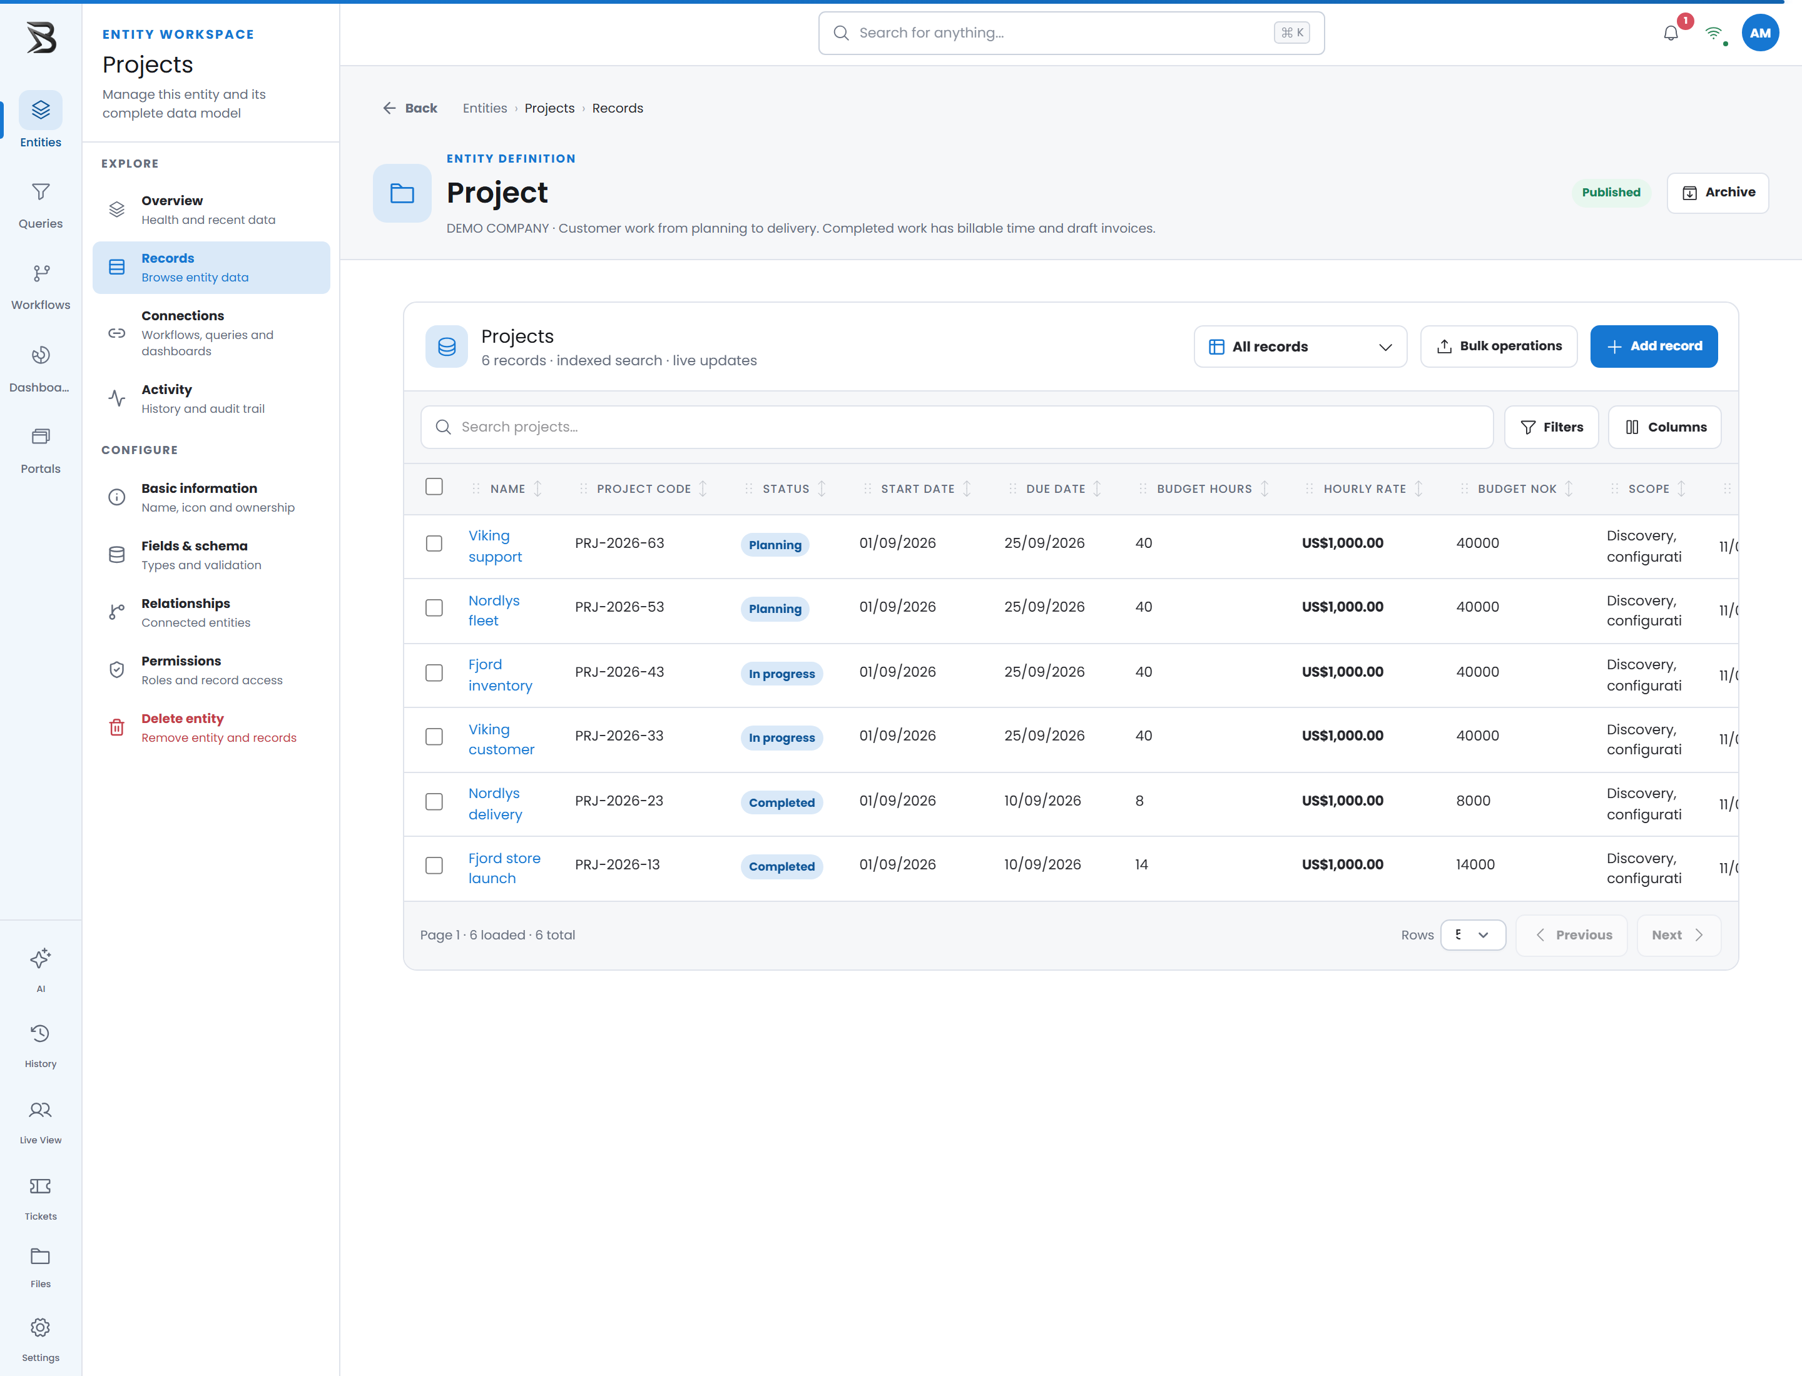Open the Queries section in sidebar
Viewport: 1802px width, 1376px height.
click(x=40, y=205)
